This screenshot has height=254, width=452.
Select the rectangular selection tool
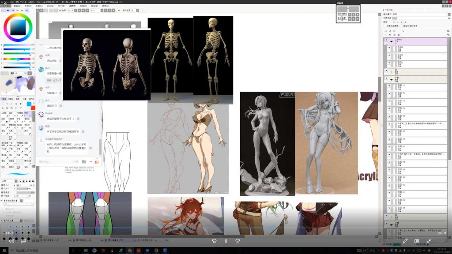click(3, 104)
